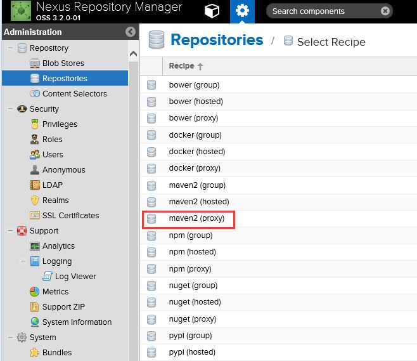This screenshot has width=417, height=361.
Task: Open the Users label in Security
Action: pyautogui.click(x=53, y=154)
